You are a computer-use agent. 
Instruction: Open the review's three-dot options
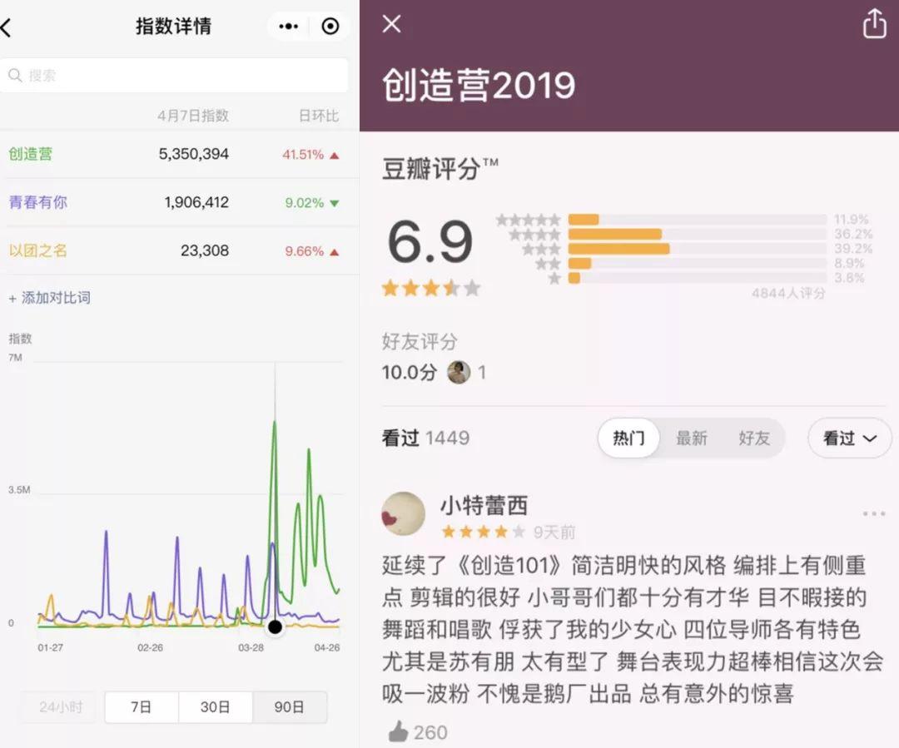click(874, 513)
